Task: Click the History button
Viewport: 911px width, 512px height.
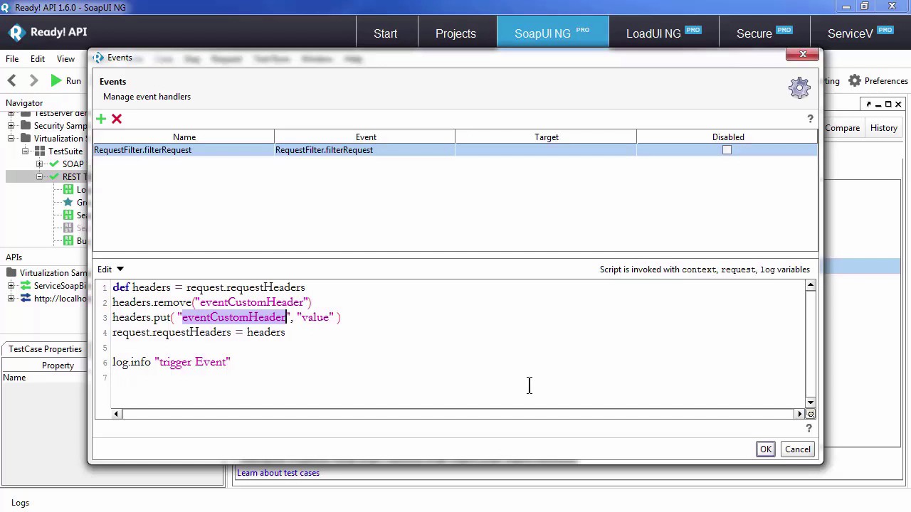Action: point(883,128)
